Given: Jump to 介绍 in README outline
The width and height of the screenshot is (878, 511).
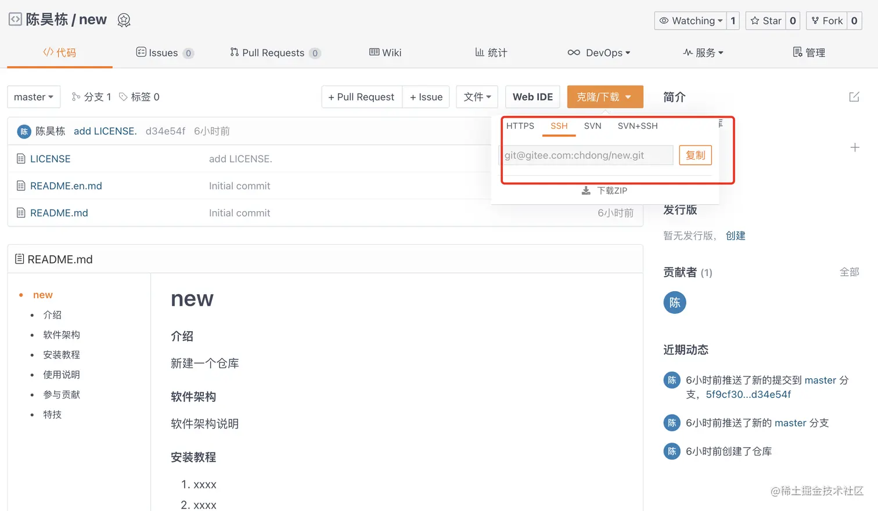Looking at the screenshot, I should (x=52, y=315).
